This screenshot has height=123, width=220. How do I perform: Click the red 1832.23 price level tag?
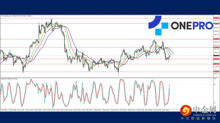pyautogui.click(x=216, y=39)
